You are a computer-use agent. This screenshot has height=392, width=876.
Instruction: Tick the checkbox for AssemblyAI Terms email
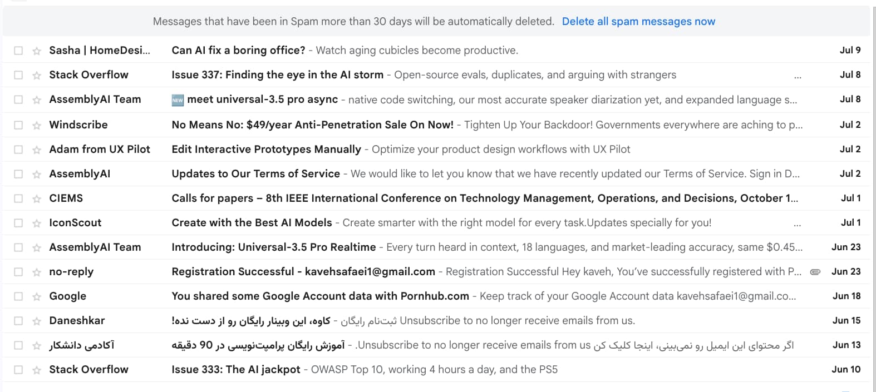click(18, 174)
